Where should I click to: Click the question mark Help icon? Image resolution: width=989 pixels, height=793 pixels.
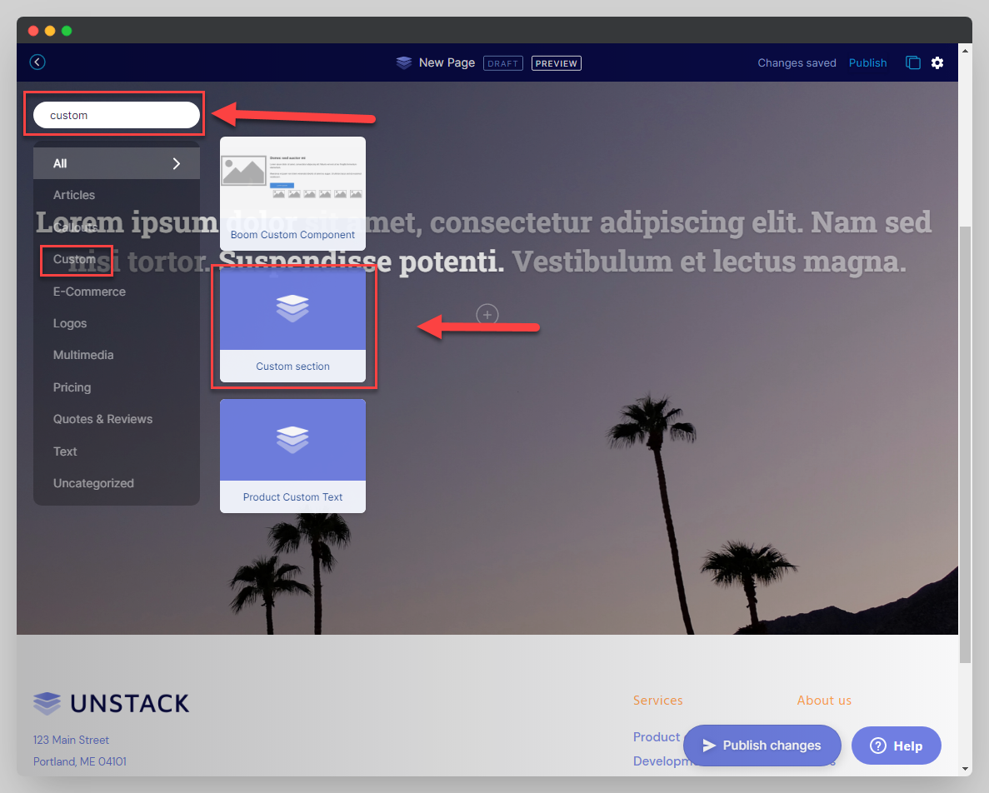878,746
